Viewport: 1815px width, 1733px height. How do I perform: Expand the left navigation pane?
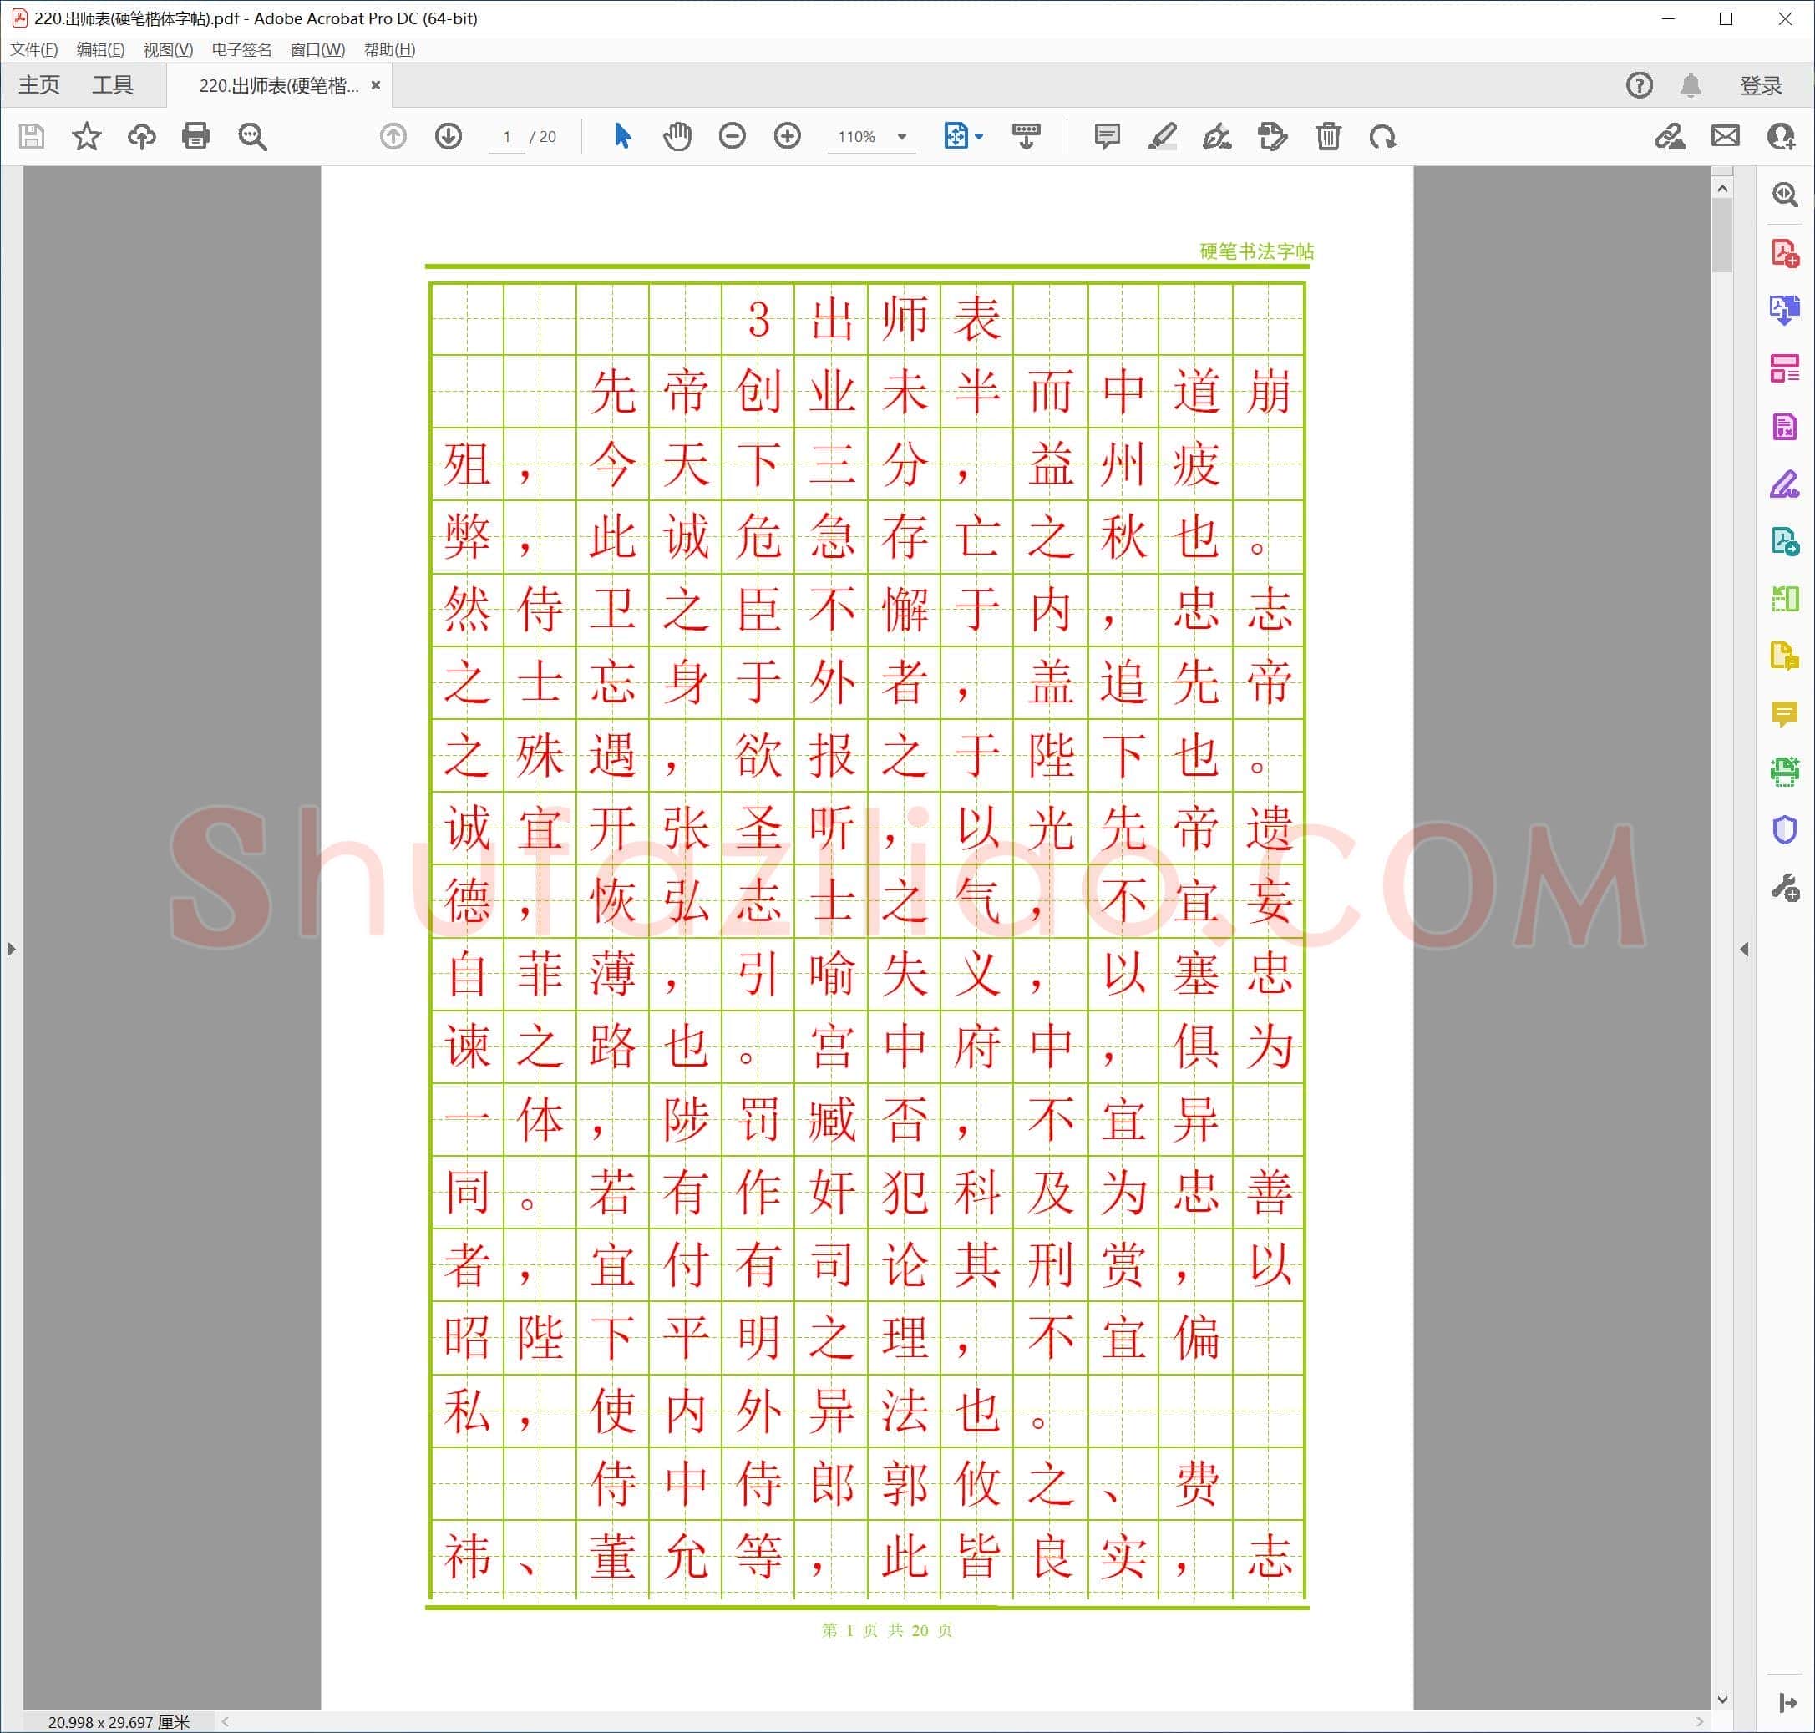11,949
